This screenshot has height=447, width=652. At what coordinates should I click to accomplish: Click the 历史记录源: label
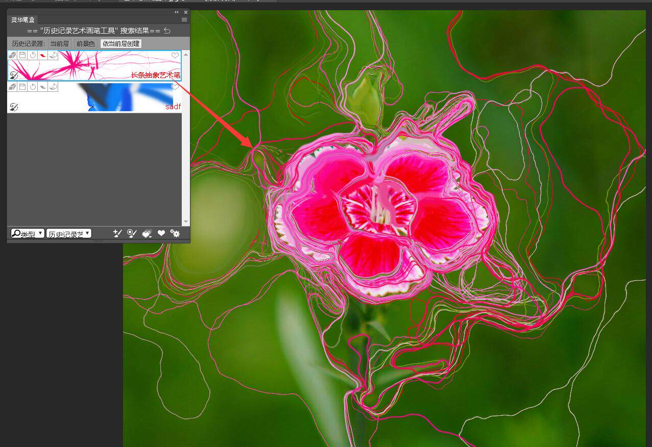[29, 44]
